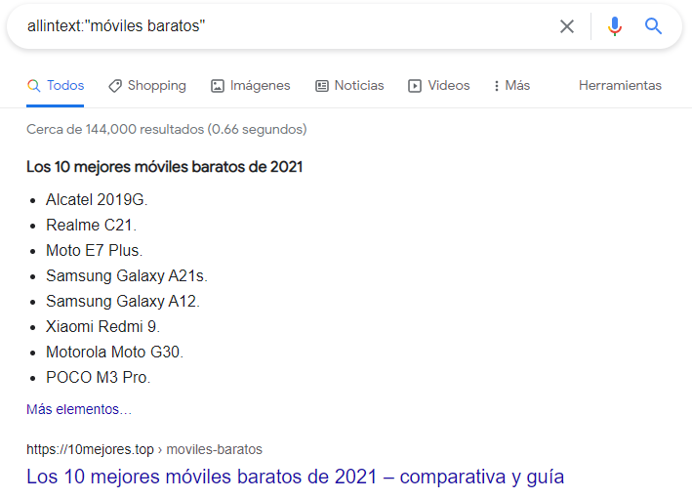Select the Todos tab
The height and width of the screenshot is (499, 692).
point(56,86)
